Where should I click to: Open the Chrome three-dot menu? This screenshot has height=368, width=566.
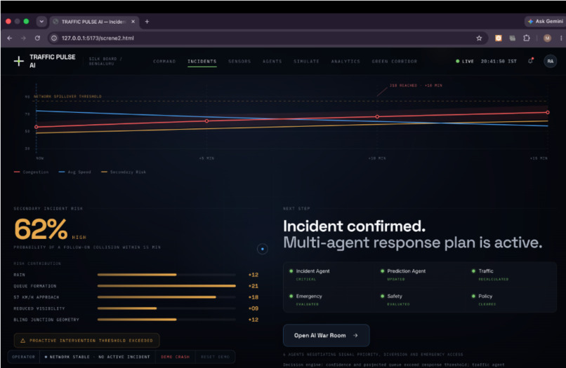561,38
